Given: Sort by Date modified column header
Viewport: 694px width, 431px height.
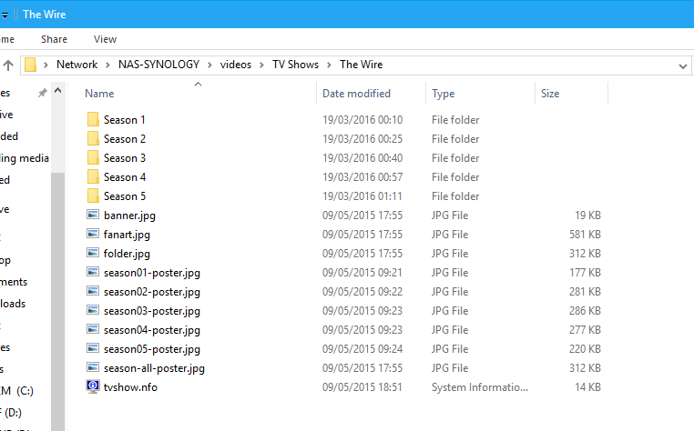Looking at the screenshot, I should click(x=356, y=94).
